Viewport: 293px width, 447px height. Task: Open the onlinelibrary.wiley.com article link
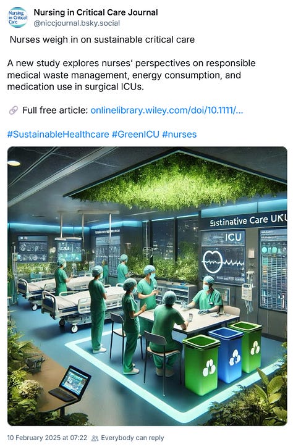[167, 111]
